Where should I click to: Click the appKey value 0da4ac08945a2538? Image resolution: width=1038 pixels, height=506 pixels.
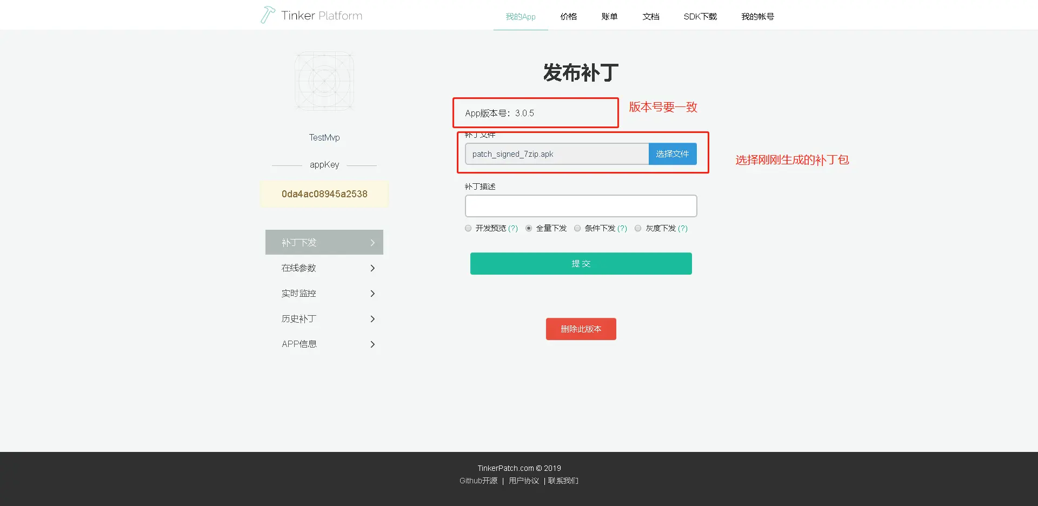[324, 194]
